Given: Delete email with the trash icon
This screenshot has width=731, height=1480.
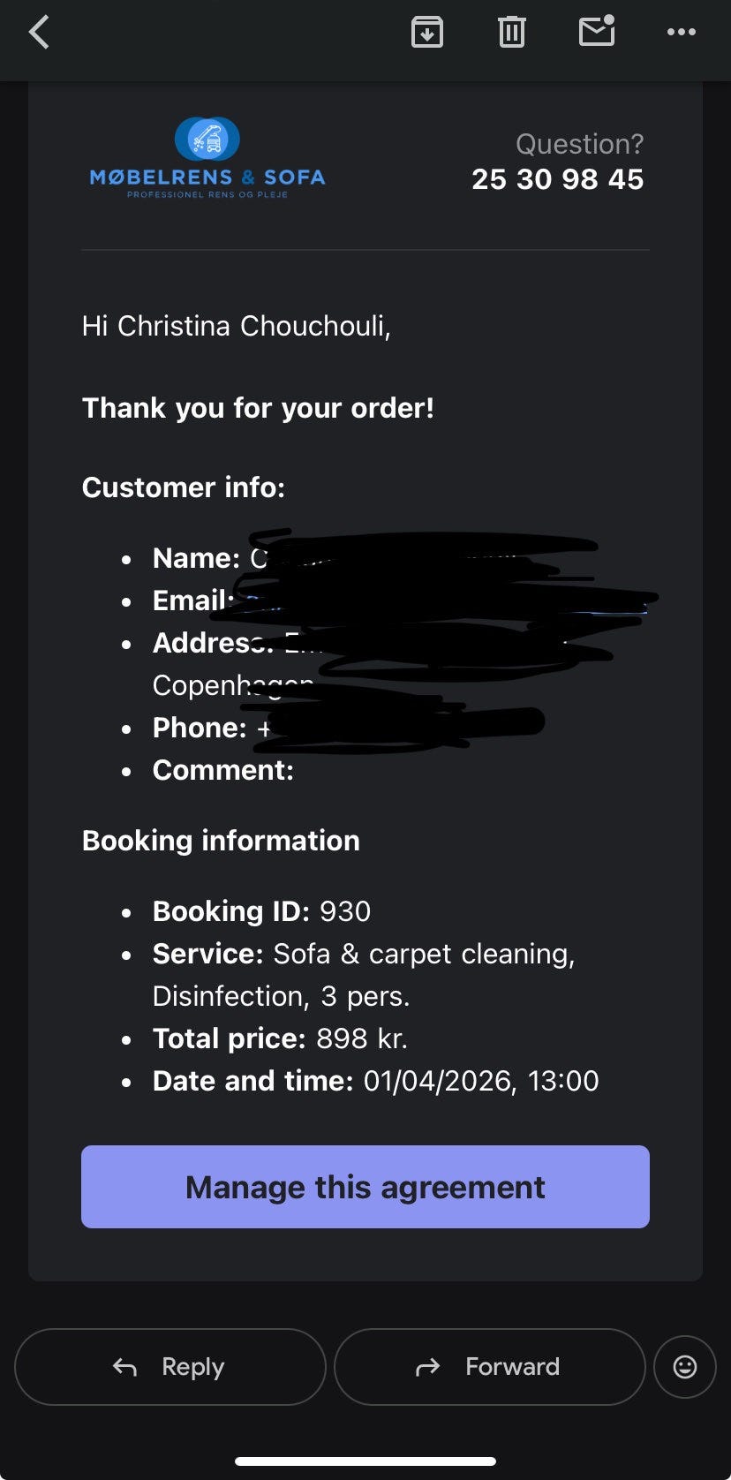Looking at the screenshot, I should [x=511, y=33].
